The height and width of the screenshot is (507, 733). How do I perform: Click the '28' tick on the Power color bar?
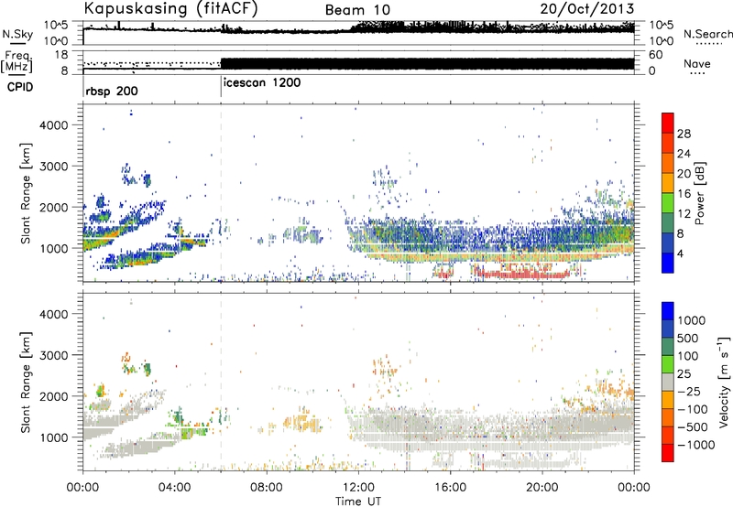684,134
